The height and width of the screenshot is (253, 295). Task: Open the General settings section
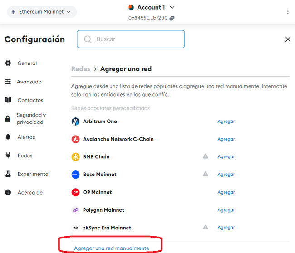(x=27, y=63)
